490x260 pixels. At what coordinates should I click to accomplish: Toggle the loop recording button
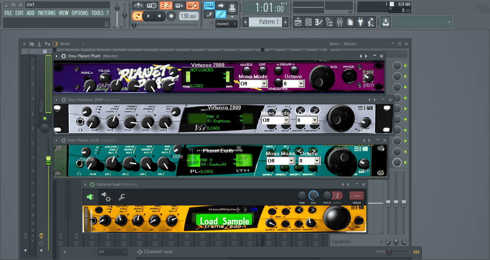point(193,6)
